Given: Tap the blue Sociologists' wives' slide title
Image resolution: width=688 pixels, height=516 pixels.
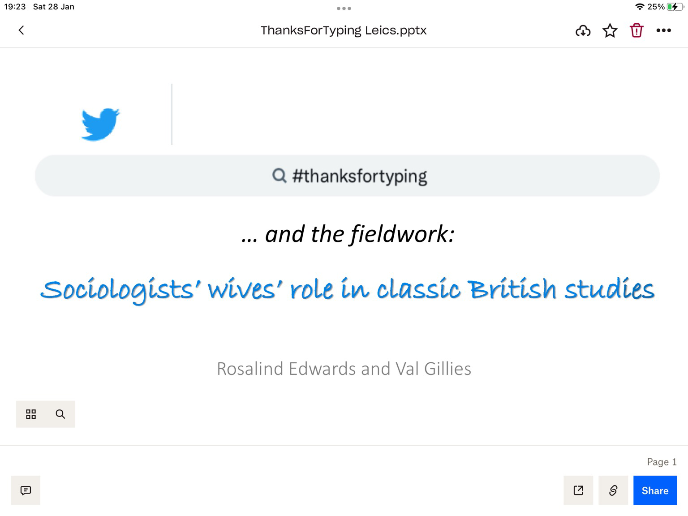Looking at the screenshot, I should tap(347, 289).
